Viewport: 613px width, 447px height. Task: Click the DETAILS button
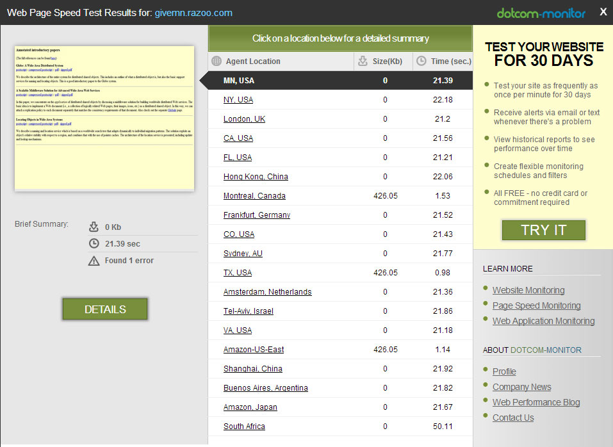[105, 309]
